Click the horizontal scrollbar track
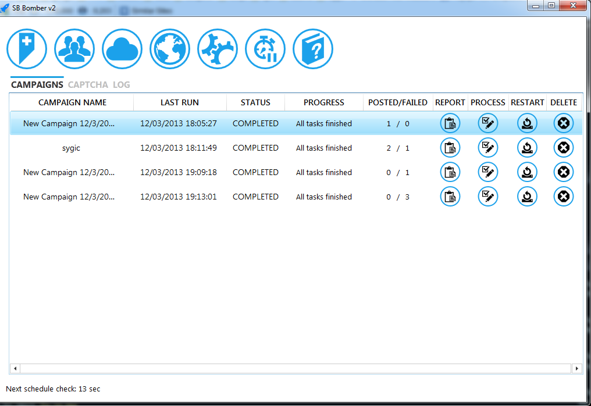This screenshot has width=591, height=406. coord(296,368)
